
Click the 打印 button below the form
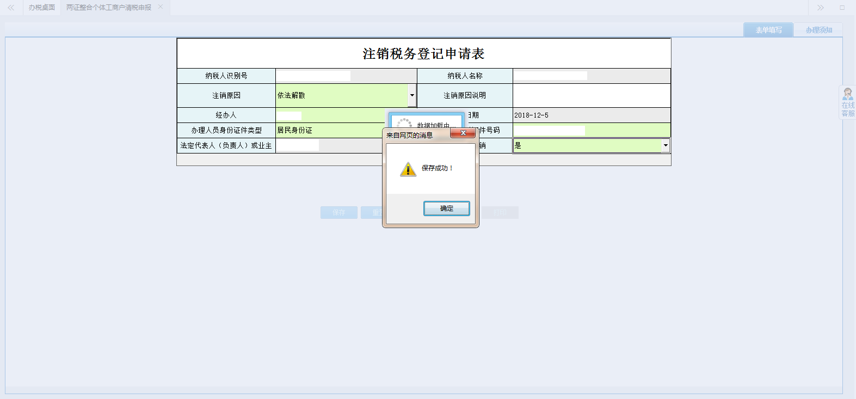pos(500,212)
